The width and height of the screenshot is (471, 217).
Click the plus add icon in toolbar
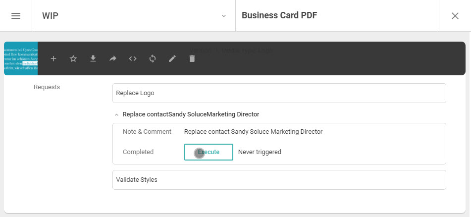click(x=53, y=58)
